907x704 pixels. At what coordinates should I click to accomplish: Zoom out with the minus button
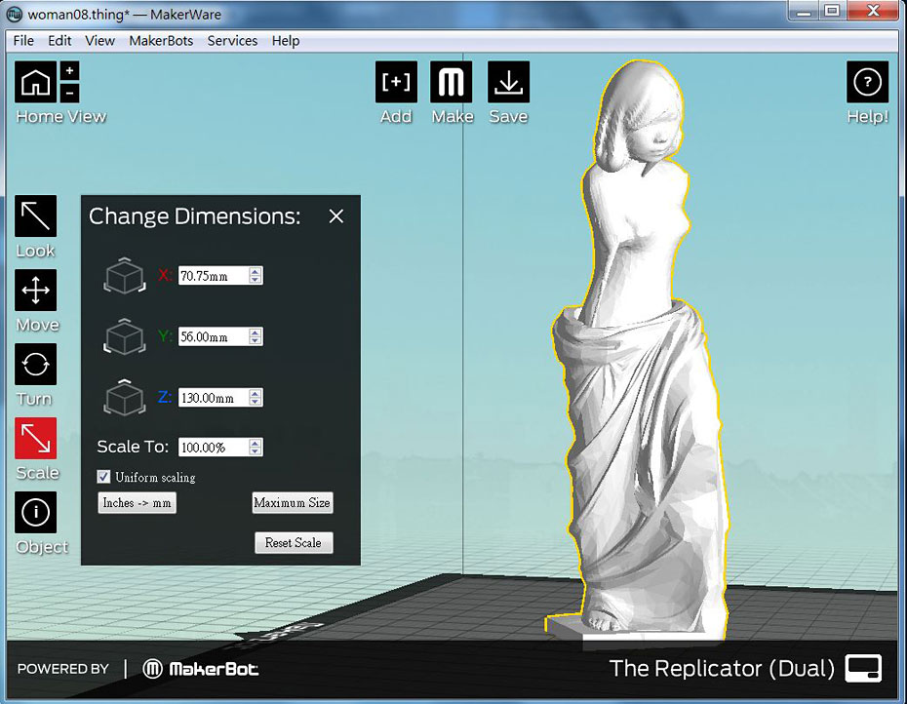click(69, 93)
